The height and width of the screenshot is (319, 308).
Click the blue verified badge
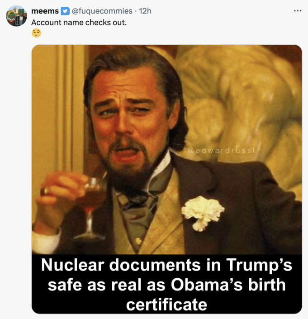pyautogui.click(x=65, y=11)
